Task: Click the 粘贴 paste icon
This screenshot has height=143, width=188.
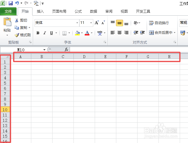Action: point(7,22)
